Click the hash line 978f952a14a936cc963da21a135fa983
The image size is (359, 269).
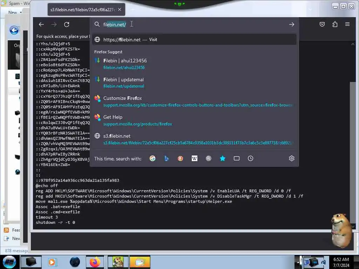77,180
